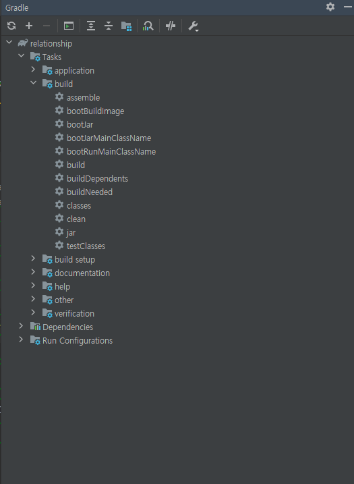Expand the Dependencies node
Screen dimensions: 354x484
[x=21, y=326]
